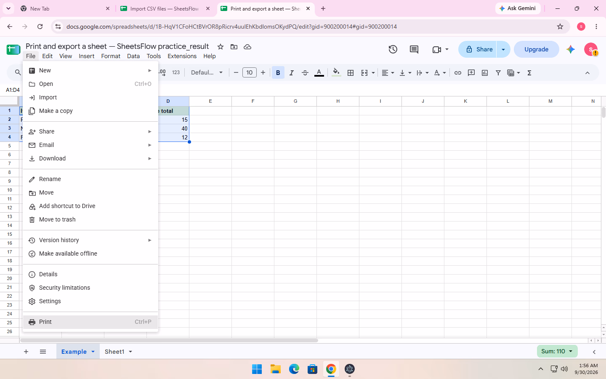Open the borders tool
The image size is (606, 379).
[x=350, y=73]
